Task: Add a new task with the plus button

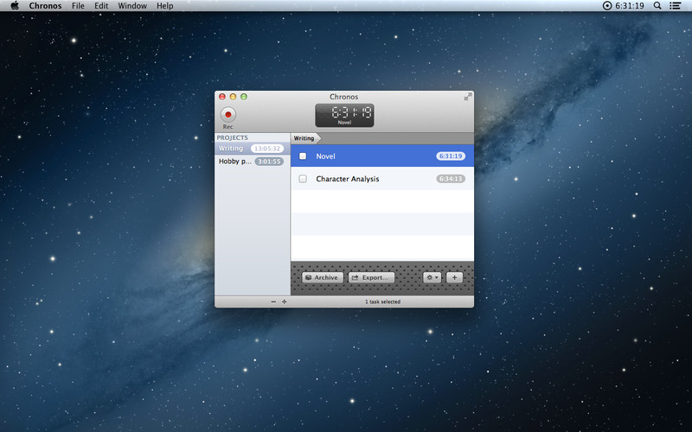Action: pos(454,277)
